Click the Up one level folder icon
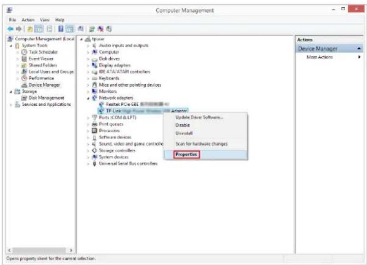Viewport: 367px width, 265px height. coord(30,29)
